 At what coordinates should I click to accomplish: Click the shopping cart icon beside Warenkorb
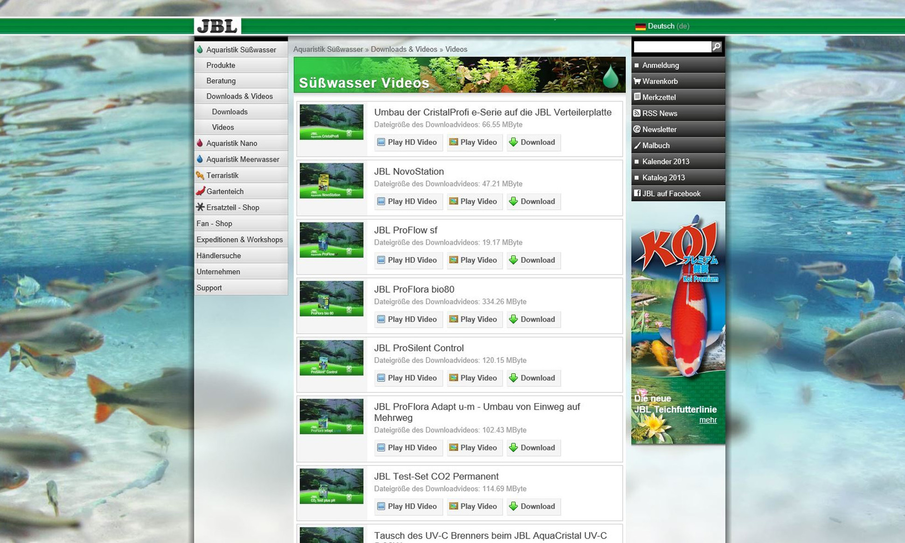637,81
